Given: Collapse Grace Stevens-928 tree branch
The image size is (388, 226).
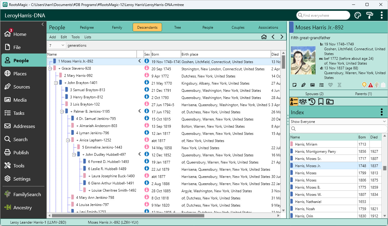Looking at the screenshot, I should pyautogui.click(x=50, y=68).
